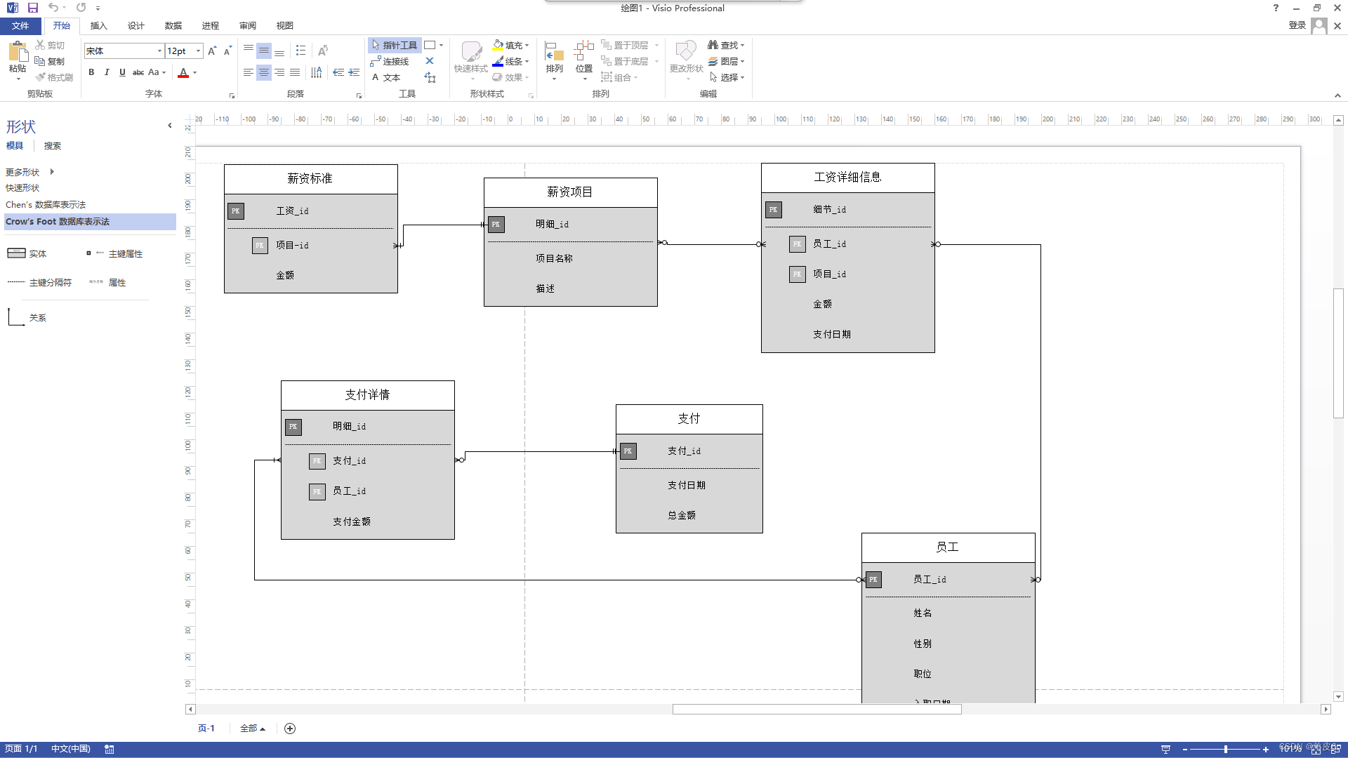
Task: Click the bullet list icon
Action: (x=301, y=51)
